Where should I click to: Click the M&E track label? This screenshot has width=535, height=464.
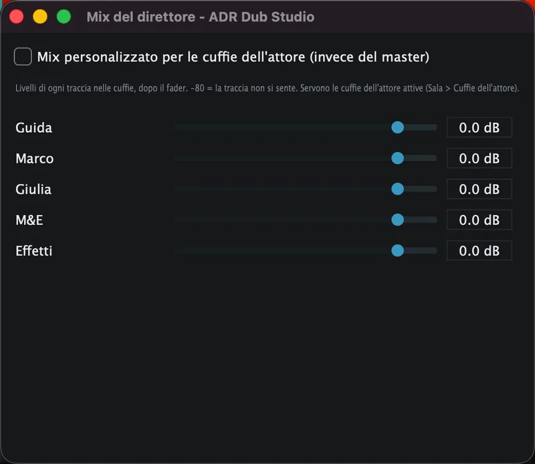tap(29, 220)
